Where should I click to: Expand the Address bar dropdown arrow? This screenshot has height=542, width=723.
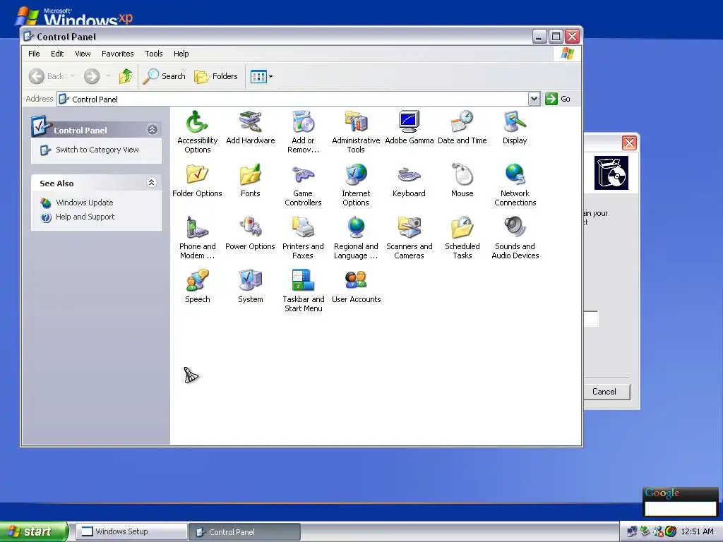click(534, 99)
